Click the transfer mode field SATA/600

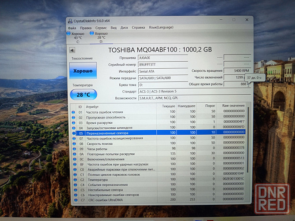pos(163,78)
